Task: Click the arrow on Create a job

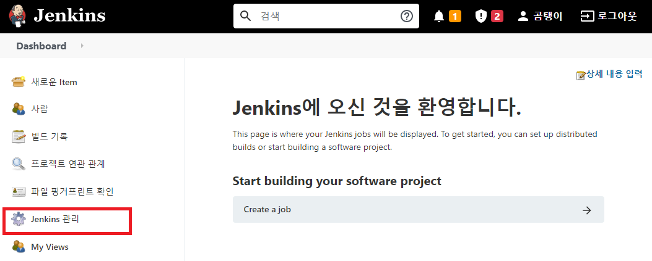Action: (x=587, y=210)
